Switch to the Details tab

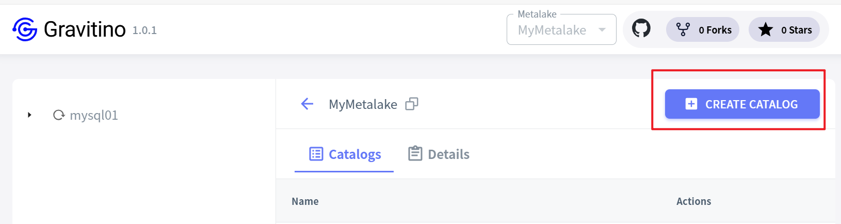click(439, 154)
